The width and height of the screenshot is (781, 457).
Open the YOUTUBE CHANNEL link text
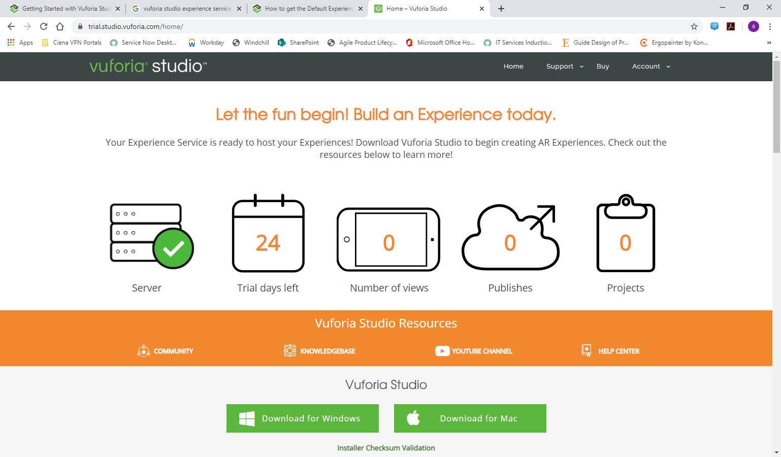(x=482, y=351)
